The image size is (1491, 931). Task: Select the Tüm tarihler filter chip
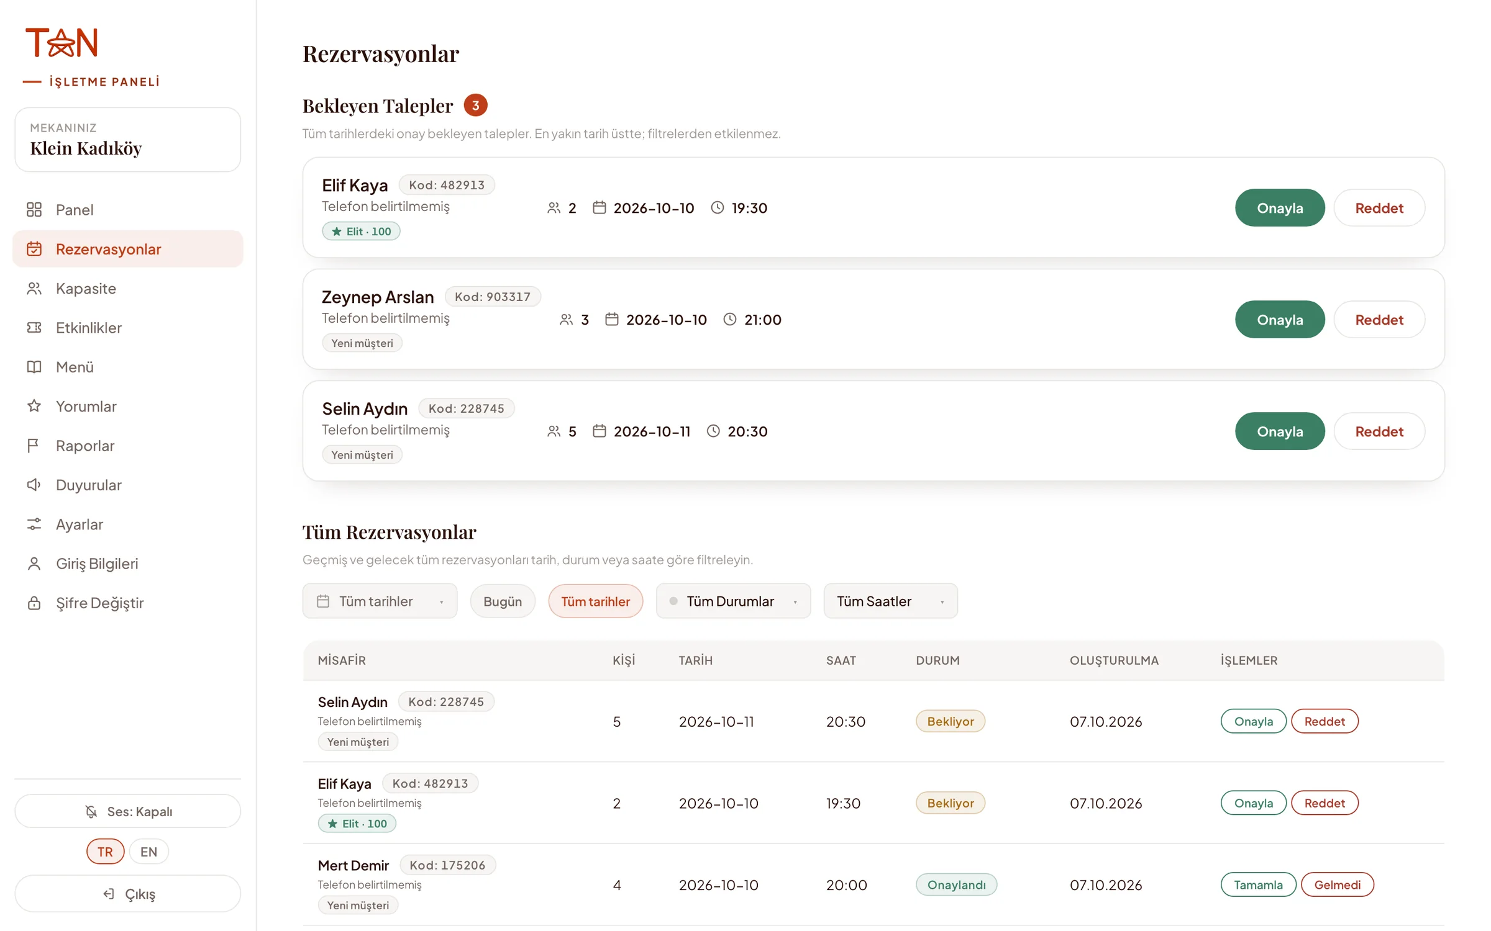point(595,601)
